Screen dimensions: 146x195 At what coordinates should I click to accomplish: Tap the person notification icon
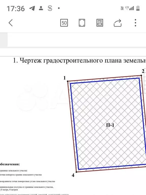(41, 8)
